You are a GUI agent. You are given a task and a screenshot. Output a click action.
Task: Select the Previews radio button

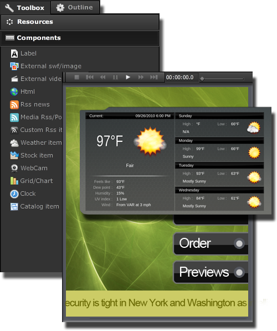click(x=239, y=272)
